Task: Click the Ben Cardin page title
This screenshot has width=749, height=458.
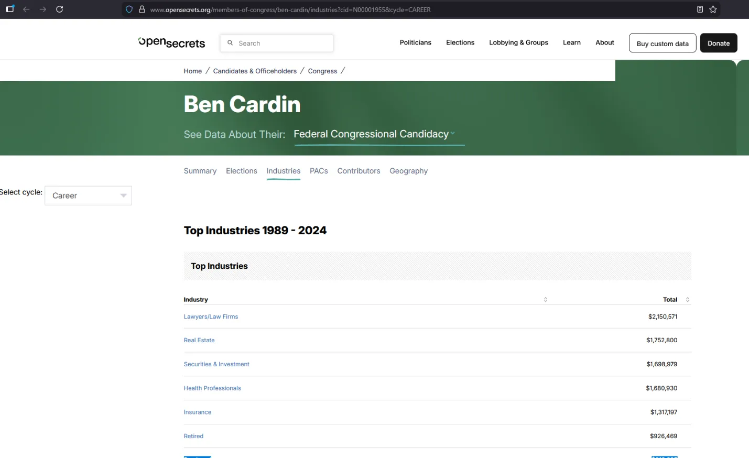Action: (x=242, y=104)
